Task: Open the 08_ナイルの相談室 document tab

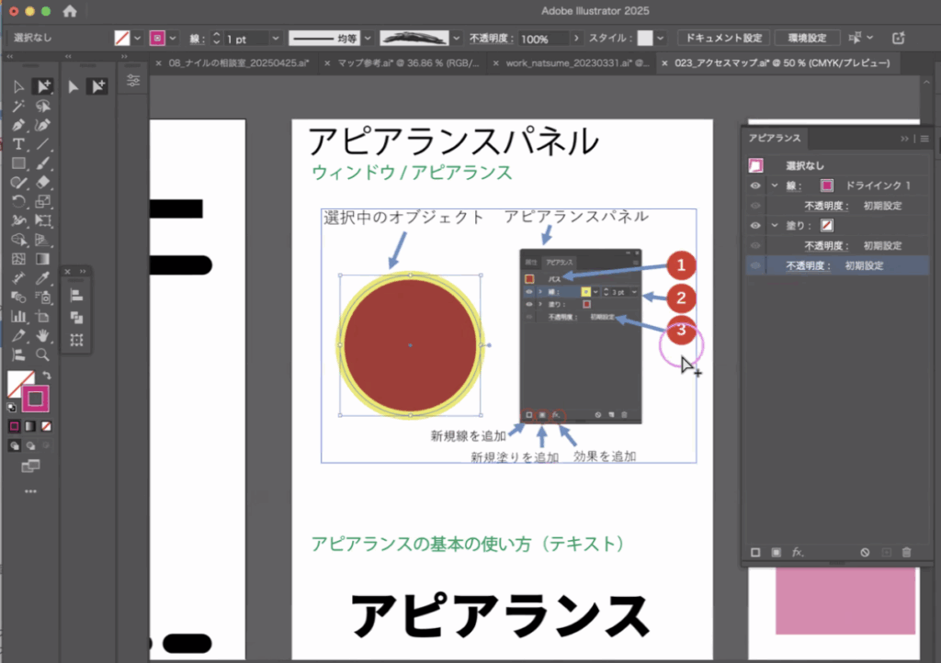Action: tap(237, 63)
